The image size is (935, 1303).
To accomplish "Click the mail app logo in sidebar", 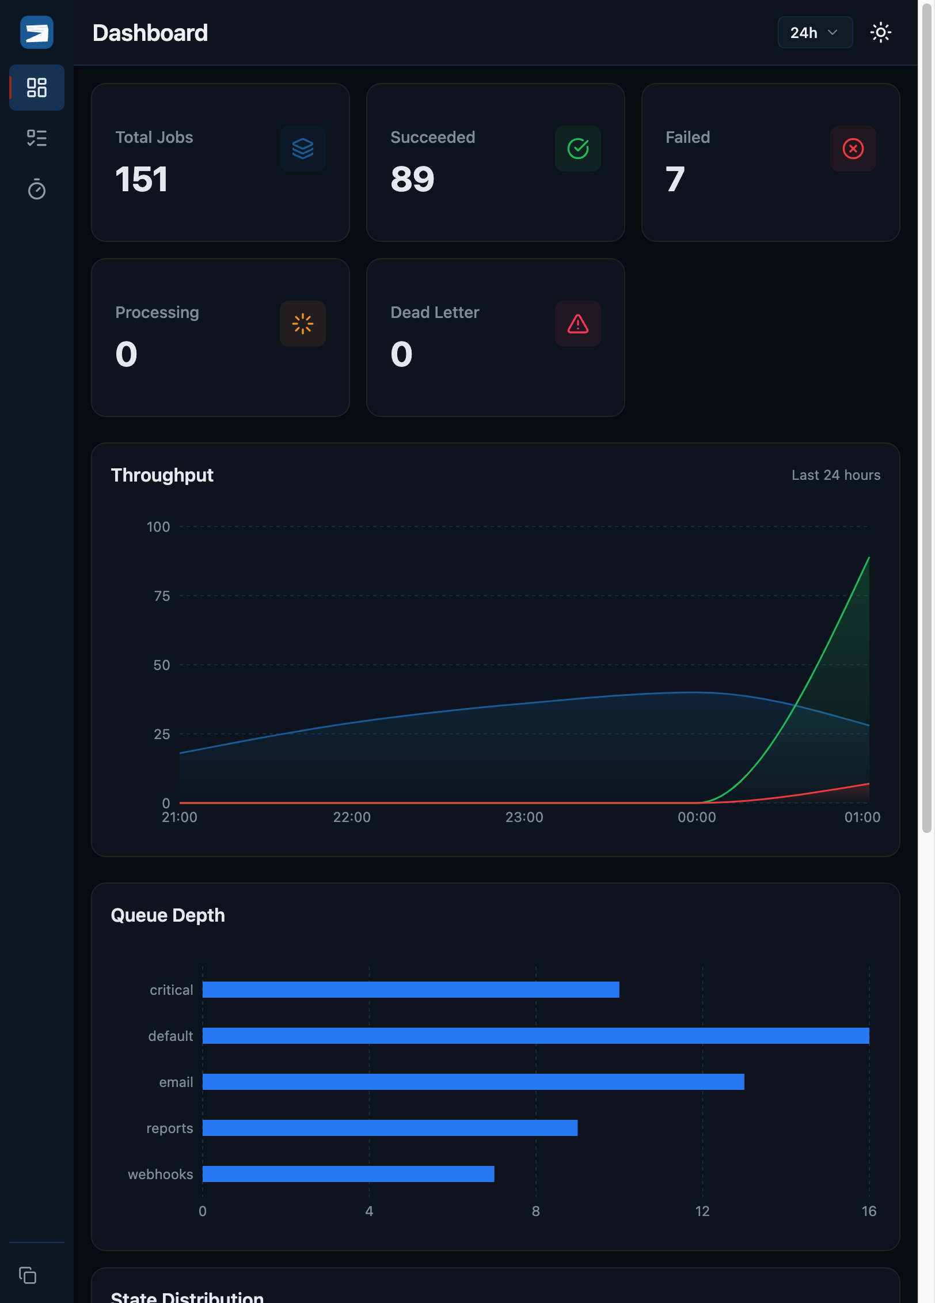I will tap(36, 33).
